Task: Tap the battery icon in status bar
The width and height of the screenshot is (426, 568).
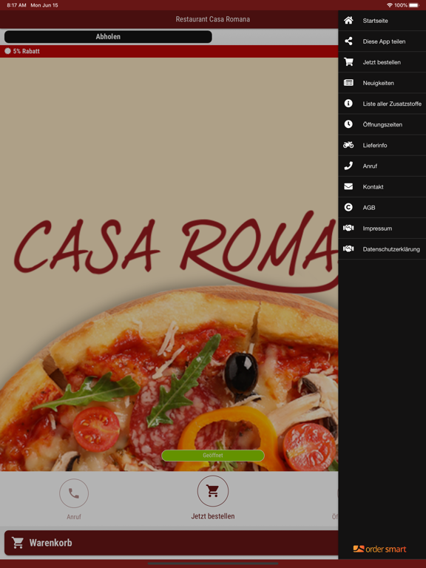Action: [x=414, y=5]
